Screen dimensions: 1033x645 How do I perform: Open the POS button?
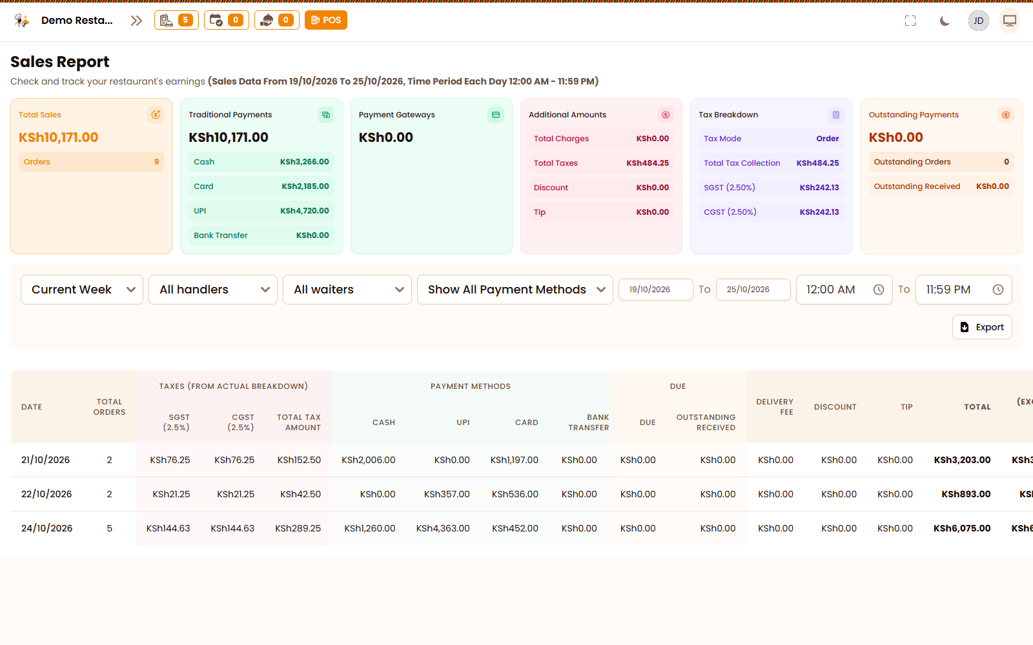[x=326, y=20]
